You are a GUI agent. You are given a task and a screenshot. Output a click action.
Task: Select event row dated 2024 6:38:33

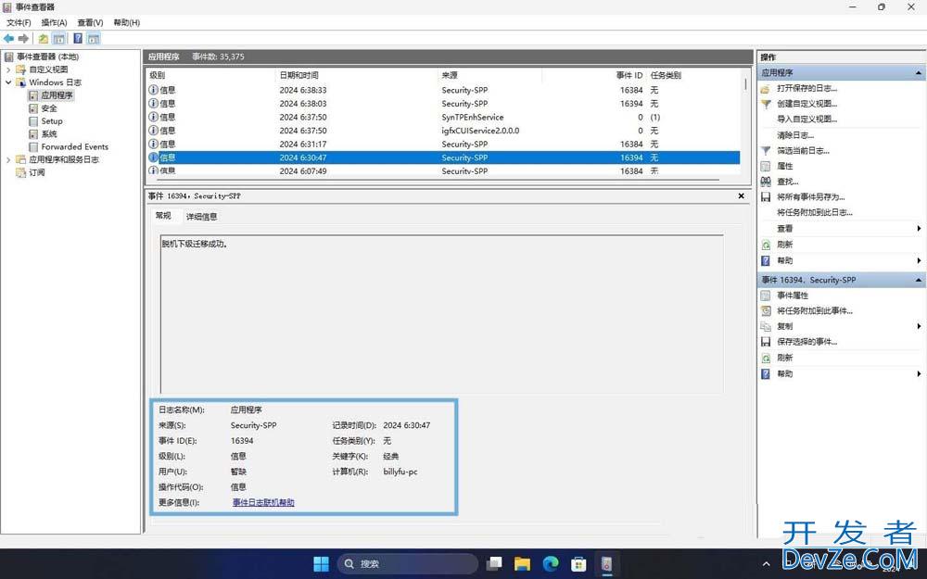[x=443, y=91]
